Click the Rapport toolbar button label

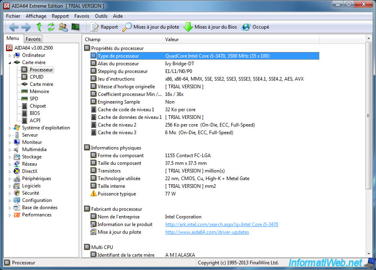coord(109,27)
